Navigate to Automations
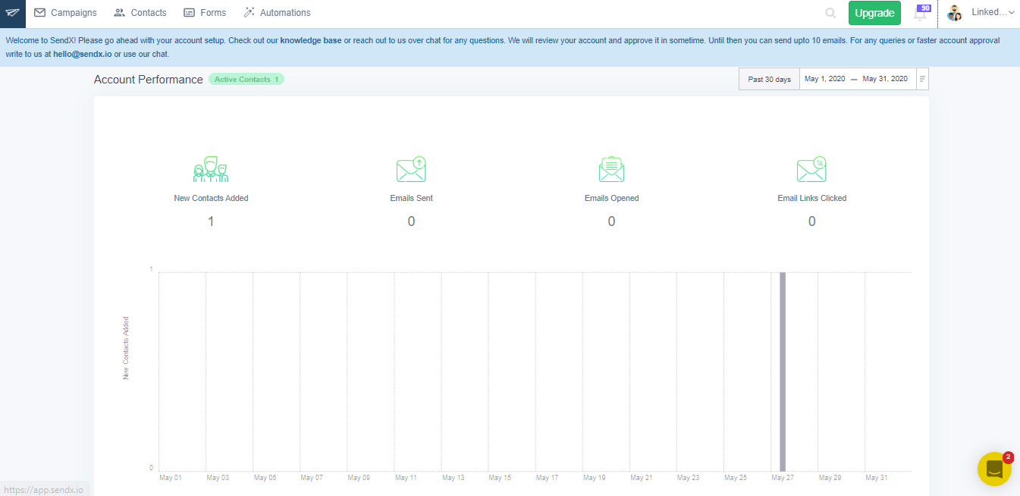Image resolution: width=1020 pixels, height=496 pixels. (277, 13)
